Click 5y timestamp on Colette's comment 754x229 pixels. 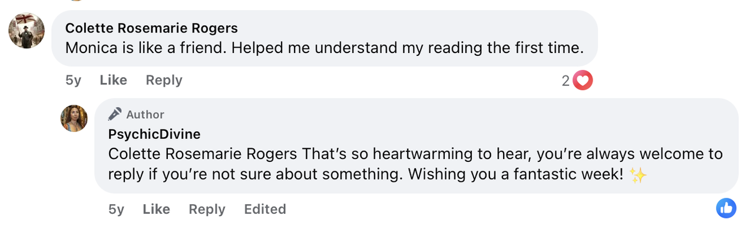pyautogui.click(x=73, y=80)
